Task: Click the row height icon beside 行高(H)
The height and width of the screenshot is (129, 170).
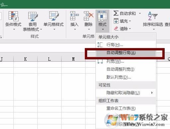Action: [100, 45]
